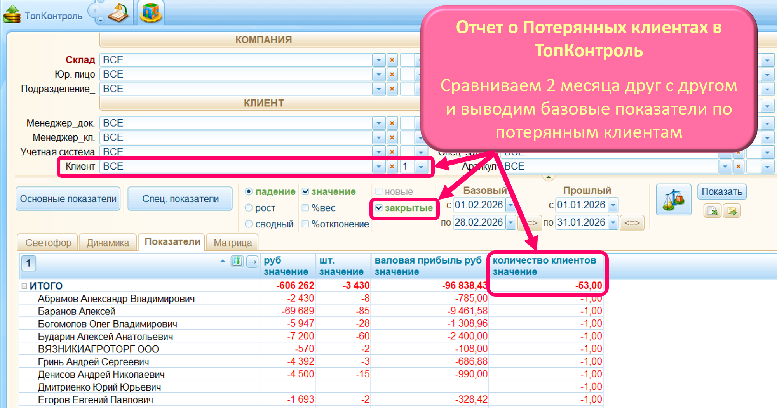Image resolution: width=777 pixels, height=408 pixels.
Task: Select the рост radio button
Action: (x=249, y=208)
